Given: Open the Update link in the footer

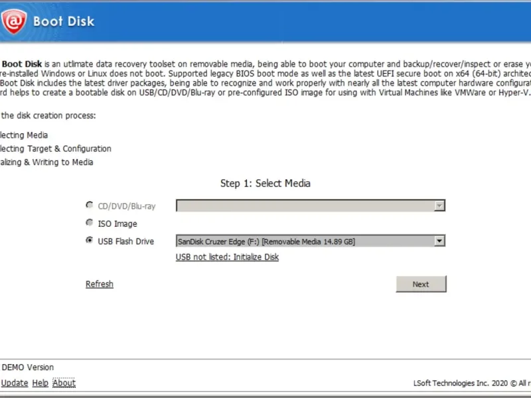Looking at the screenshot, I should point(15,383).
